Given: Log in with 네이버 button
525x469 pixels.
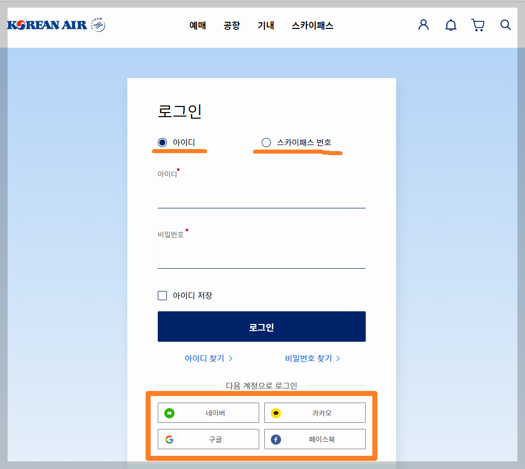Looking at the screenshot, I should coord(208,413).
